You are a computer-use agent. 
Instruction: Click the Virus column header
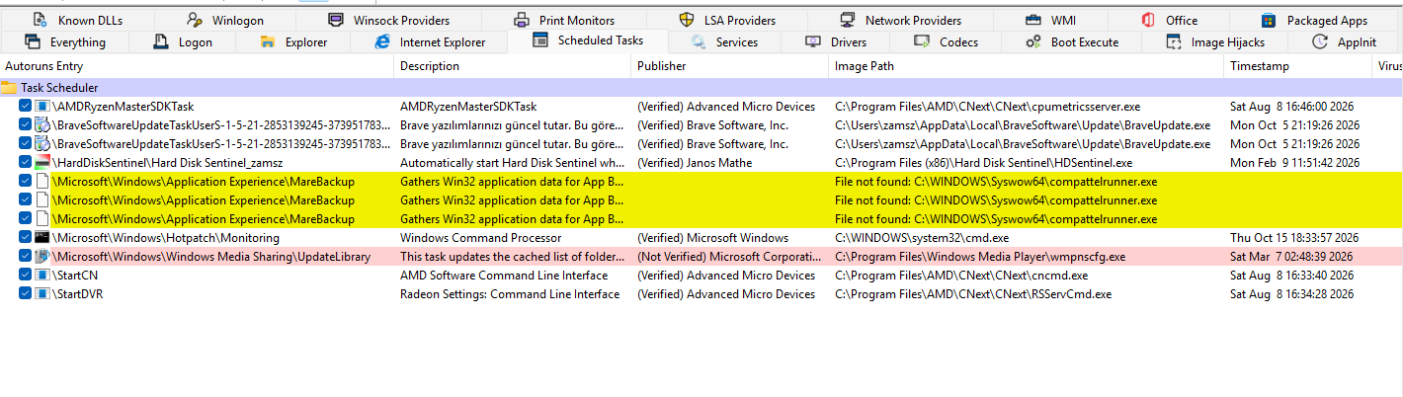[1389, 66]
